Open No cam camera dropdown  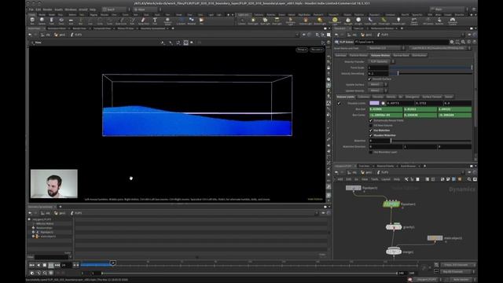[317, 50]
